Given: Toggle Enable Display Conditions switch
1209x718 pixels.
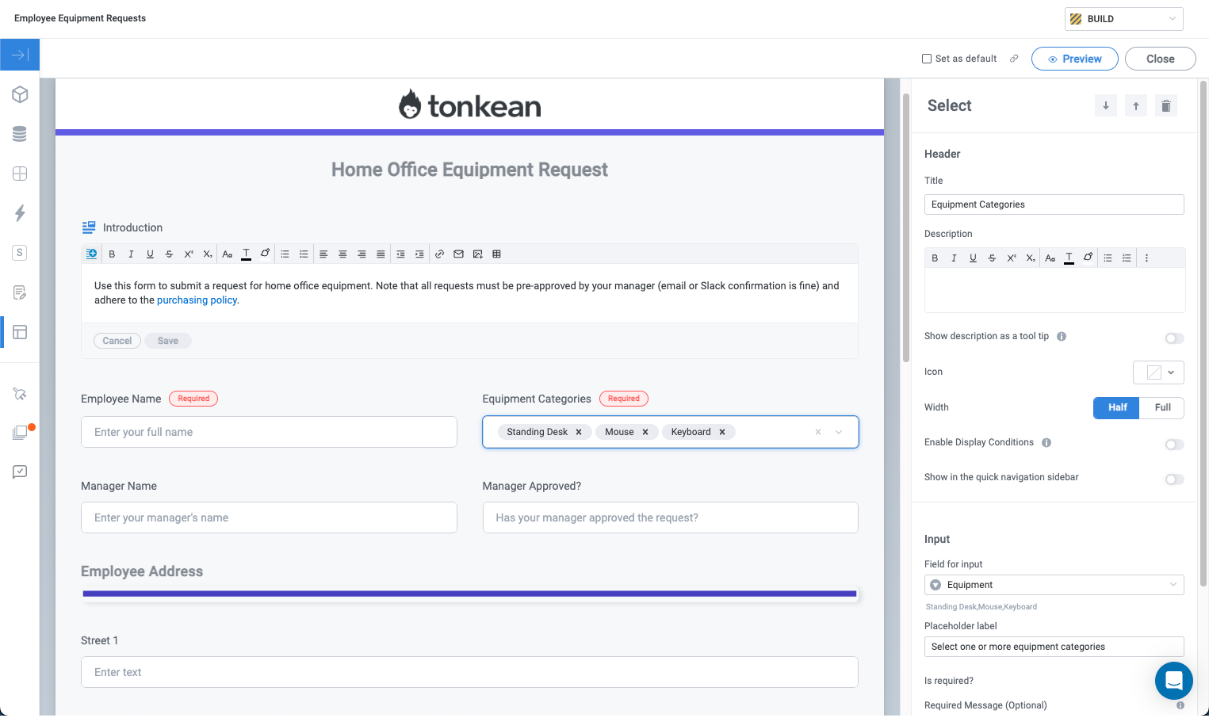Looking at the screenshot, I should 1175,445.
